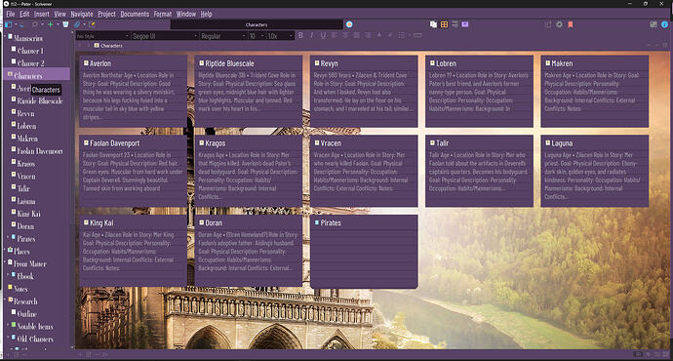The width and height of the screenshot is (673, 361).
Task: Click the Insert attachment paperclip icon
Action: pos(77,25)
